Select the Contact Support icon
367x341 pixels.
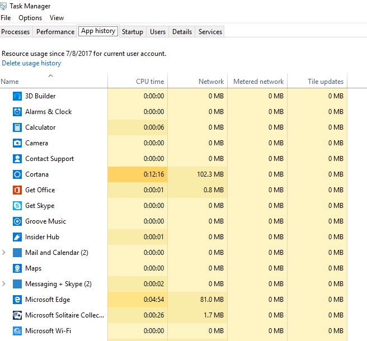coord(17,159)
